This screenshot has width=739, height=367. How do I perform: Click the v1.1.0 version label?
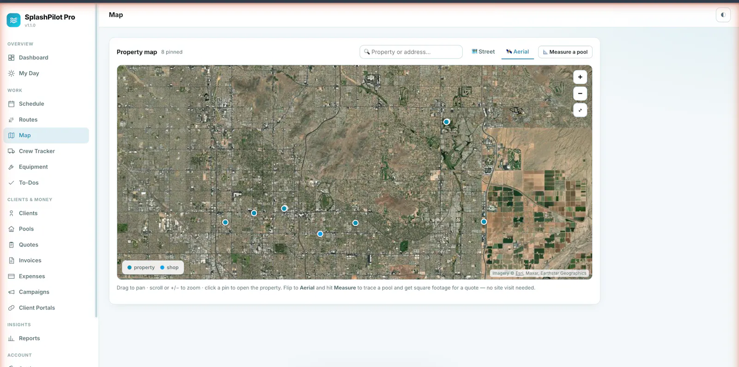[x=30, y=25]
